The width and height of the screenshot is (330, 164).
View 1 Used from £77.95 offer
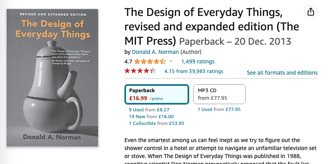[219, 109]
